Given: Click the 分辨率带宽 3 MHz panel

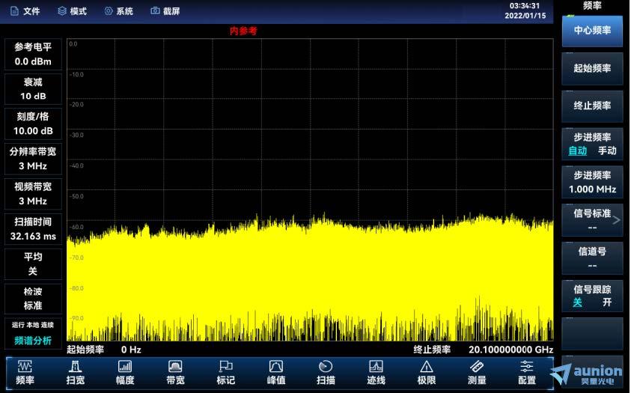Looking at the screenshot, I should (x=33, y=159).
